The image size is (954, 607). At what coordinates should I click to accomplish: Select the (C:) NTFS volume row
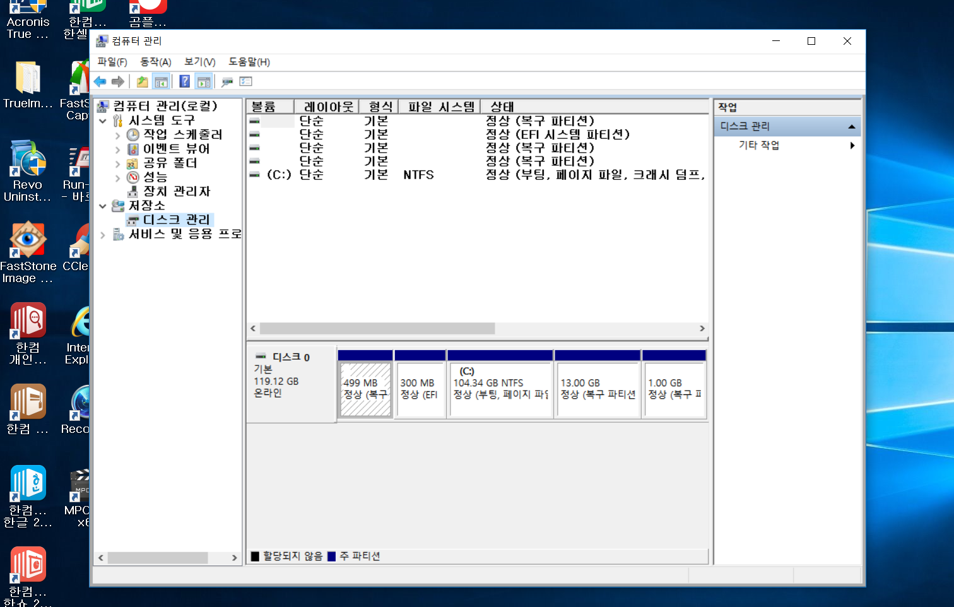pyautogui.click(x=477, y=175)
